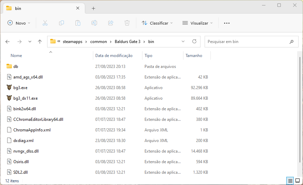Expand chevron after common breadcrumb
The image size is (303, 185).
111,42
